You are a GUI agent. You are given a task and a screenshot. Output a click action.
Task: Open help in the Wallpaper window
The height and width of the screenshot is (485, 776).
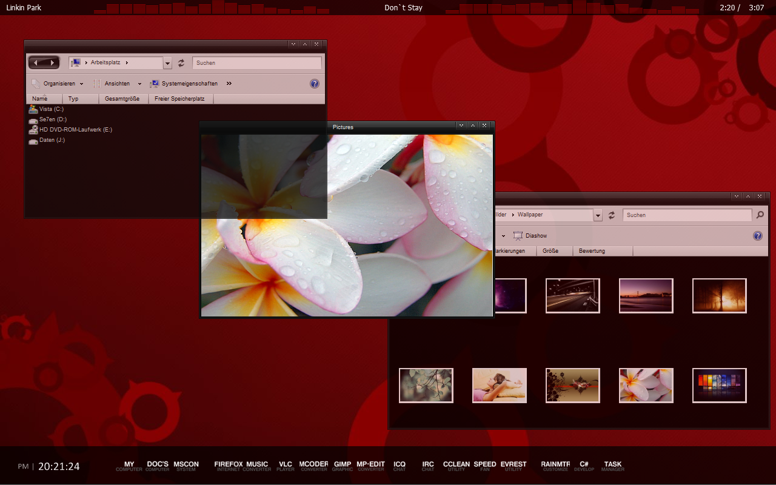click(757, 236)
